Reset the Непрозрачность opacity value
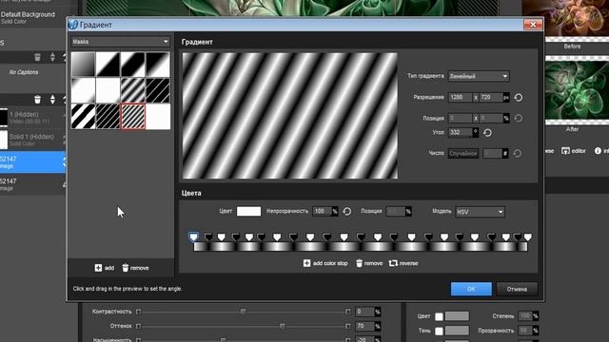 [x=346, y=211]
